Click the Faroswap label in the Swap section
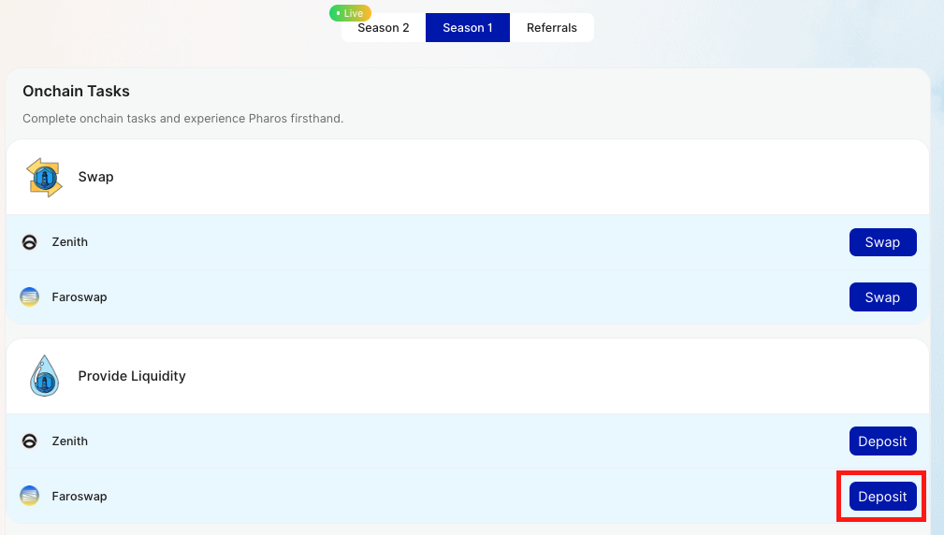Screen dimensions: 944x535 (x=80, y=297)
